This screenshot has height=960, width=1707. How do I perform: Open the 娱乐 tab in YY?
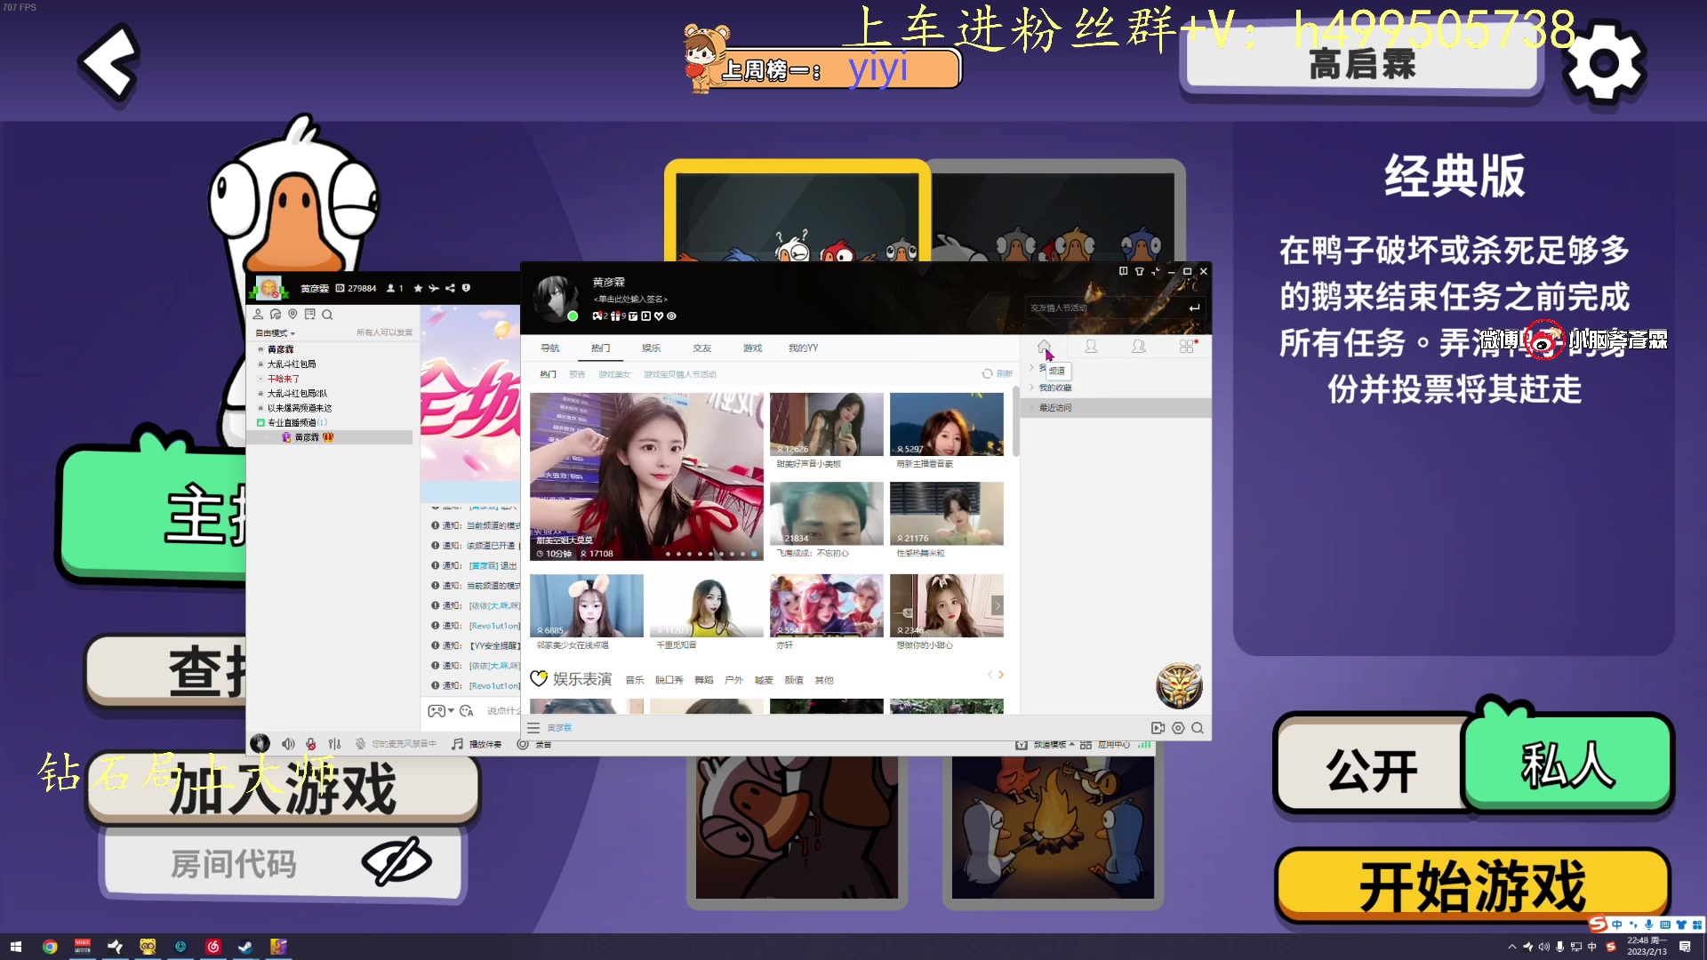click(x=651, y=348)
